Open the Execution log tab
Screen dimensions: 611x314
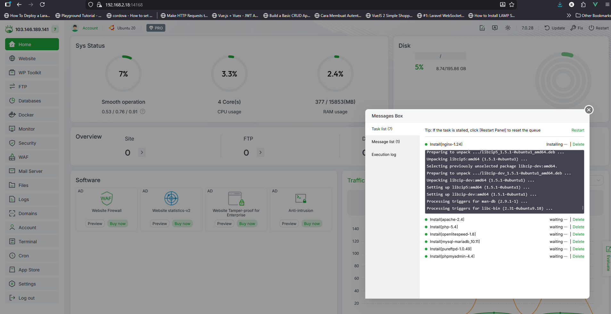[x=384, y=155]
